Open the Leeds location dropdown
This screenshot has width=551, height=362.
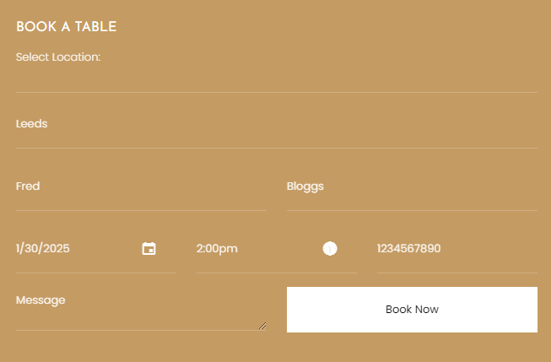pos(277,124)
